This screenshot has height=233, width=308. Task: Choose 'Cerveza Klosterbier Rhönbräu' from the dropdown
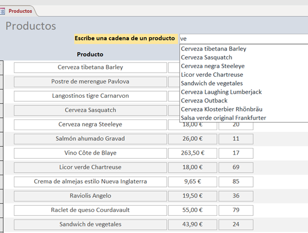point(221,110)
